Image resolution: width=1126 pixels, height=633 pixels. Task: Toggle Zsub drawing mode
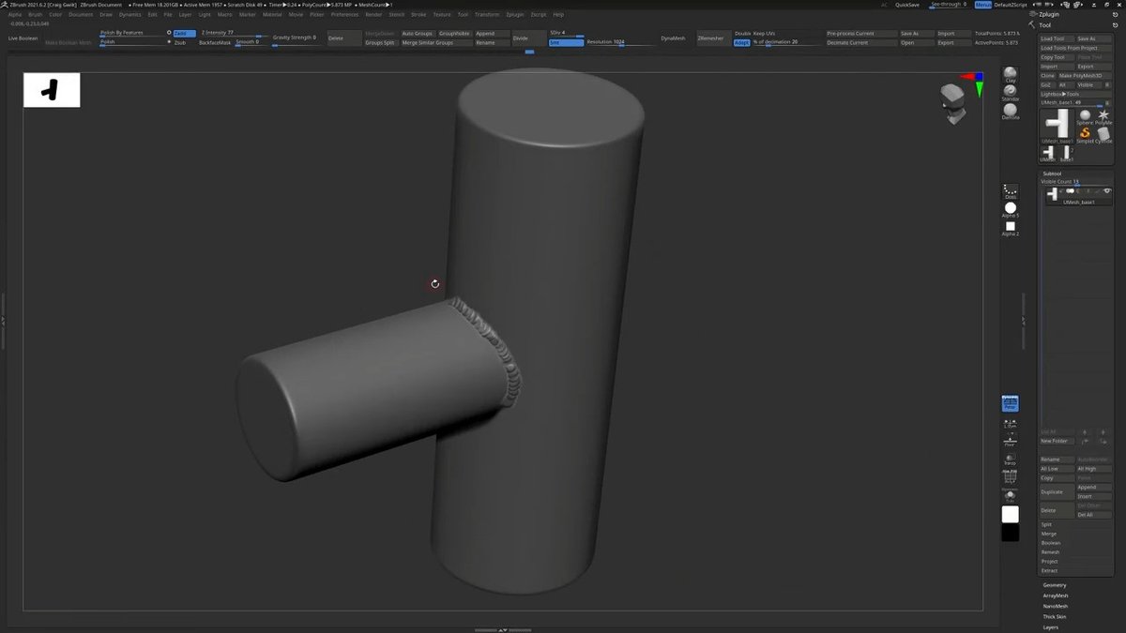pos(180,42)
